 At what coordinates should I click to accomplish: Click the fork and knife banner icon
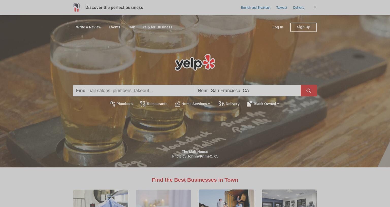click(x=76, y=7)
